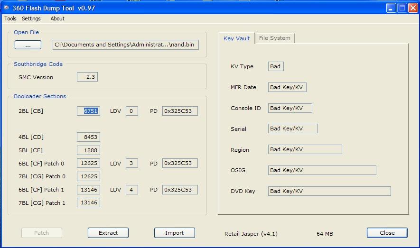
Task: Click the 5BL [CE] field showing 1888
Action: click(88, 150)
